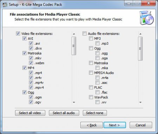Click the video list scroll-up arrow
The image size is (158, 134).
click(74, 34)
